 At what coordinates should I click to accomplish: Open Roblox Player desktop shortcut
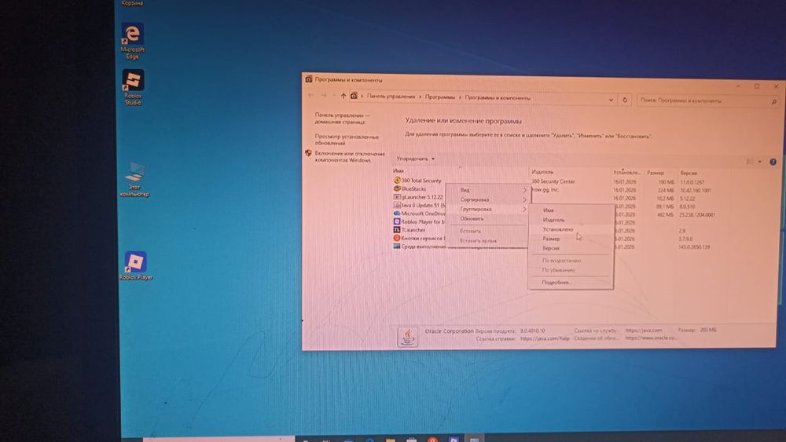(136, 265)
